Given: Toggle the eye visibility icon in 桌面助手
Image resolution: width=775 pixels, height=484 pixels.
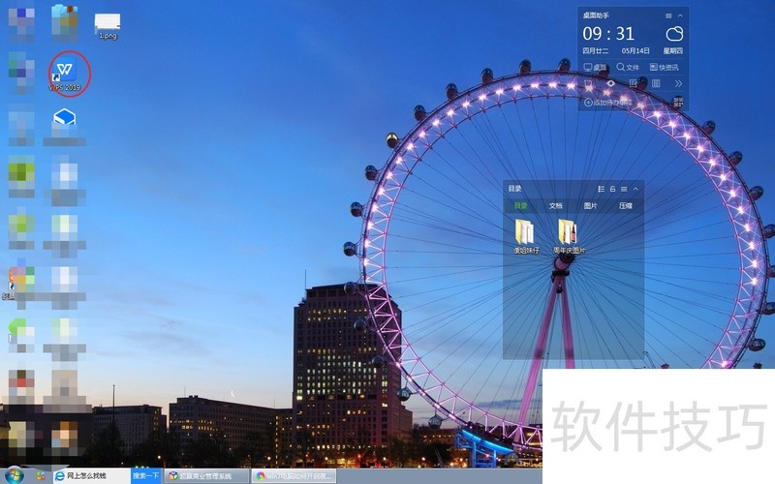Looking at the screenshot, I should pyautogui.click(x=611, y=83).
